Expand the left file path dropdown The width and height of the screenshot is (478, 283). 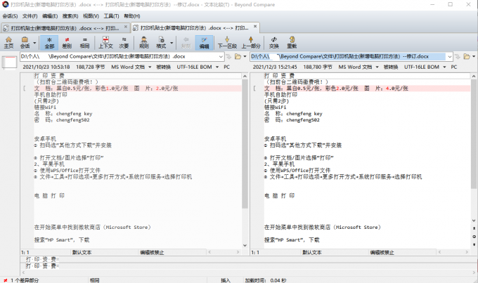221,57
